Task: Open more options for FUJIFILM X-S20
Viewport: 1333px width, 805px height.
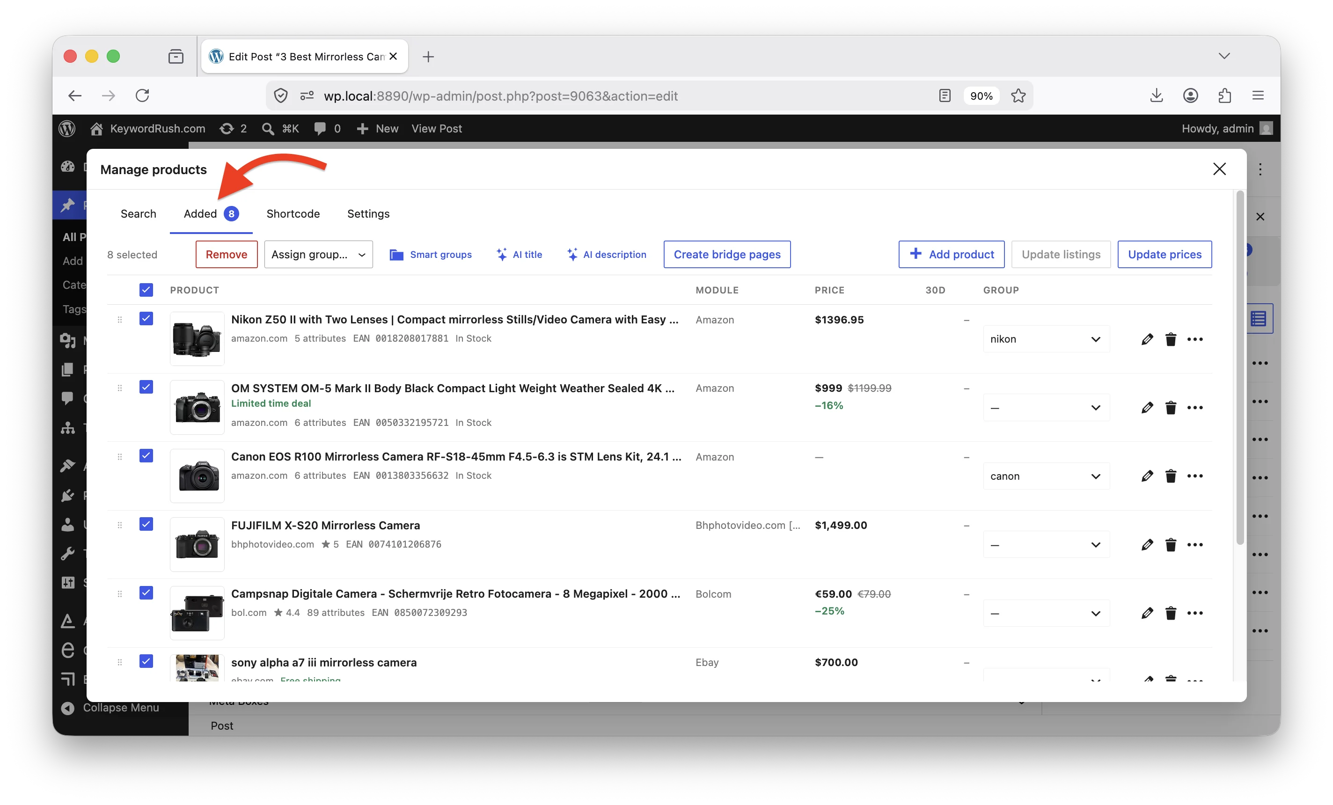Action: (1194, 545)
